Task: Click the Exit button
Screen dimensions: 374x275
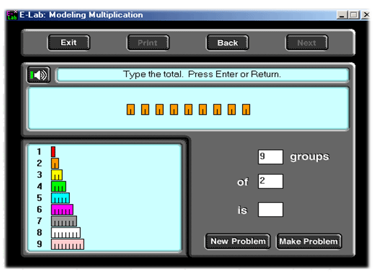Action: [x=69, y=42]
